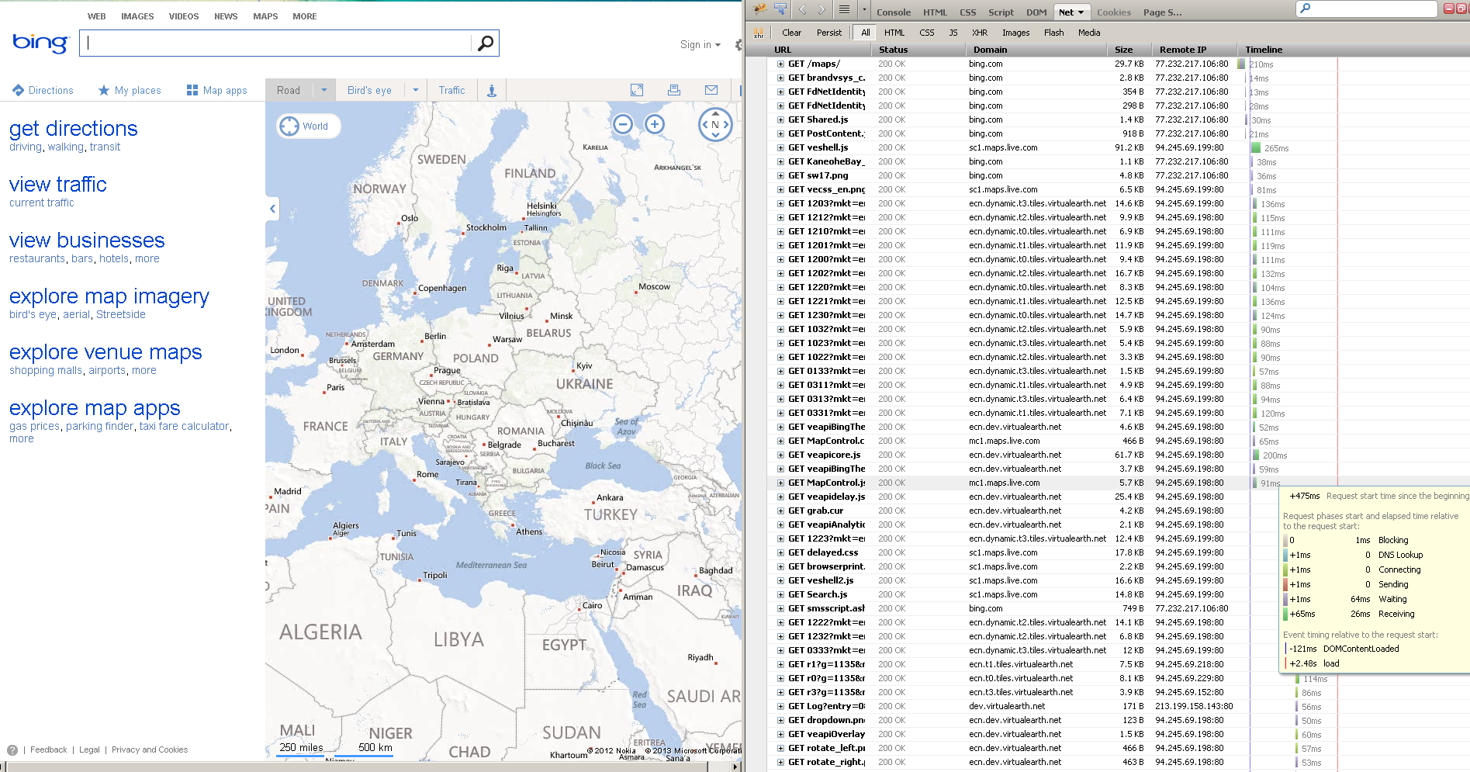Open the Bird's eye dropdown arrow
The height and width of the screenshot is (772, 1470).
(416, 91)
